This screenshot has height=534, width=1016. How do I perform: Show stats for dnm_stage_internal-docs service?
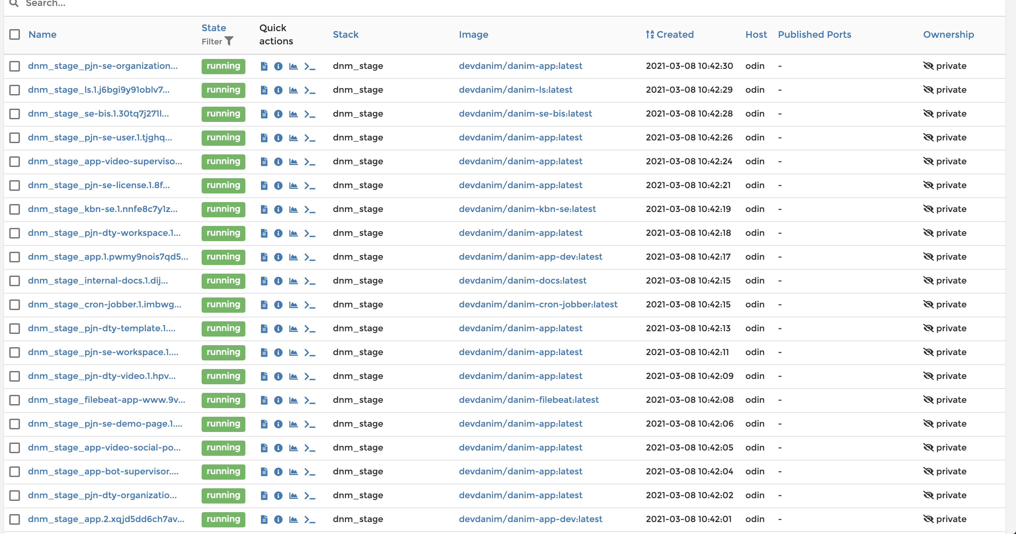pos(293,281)
